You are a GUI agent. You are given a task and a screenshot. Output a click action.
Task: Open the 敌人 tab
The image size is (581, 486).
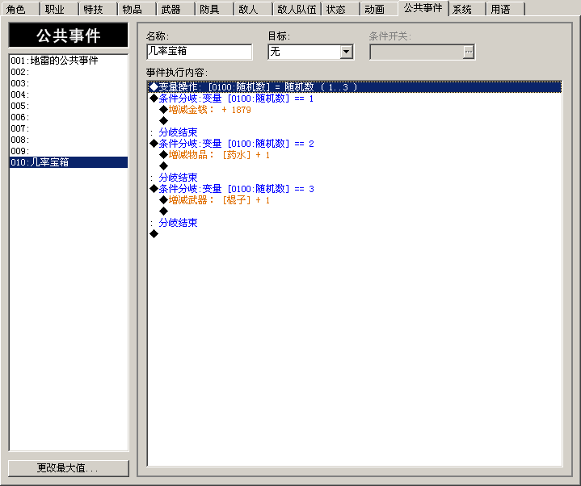(x=253, y=9)
